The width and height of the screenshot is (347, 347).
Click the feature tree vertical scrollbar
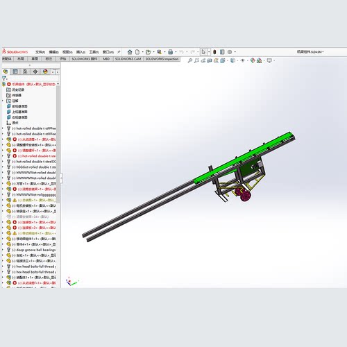[x=58, y=144]
